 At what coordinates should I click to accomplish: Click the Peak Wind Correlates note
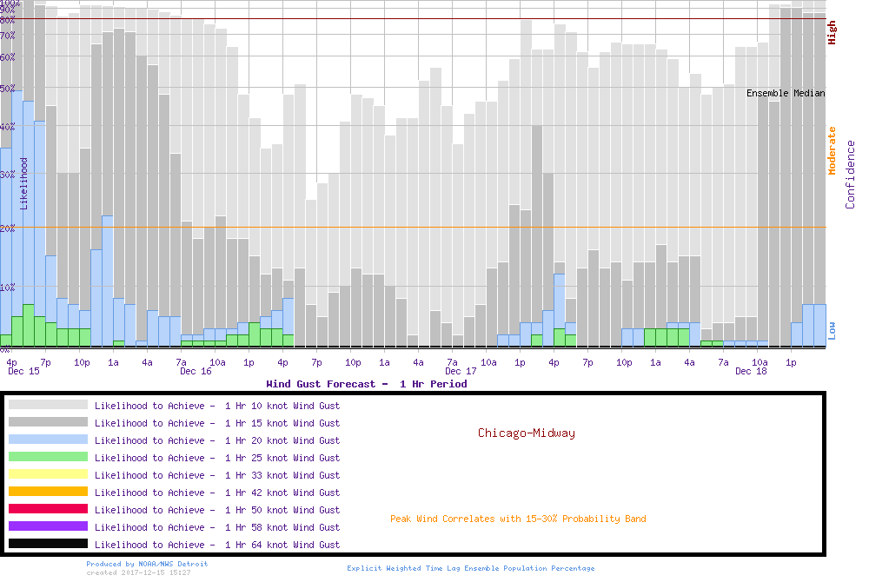point(518,519)
